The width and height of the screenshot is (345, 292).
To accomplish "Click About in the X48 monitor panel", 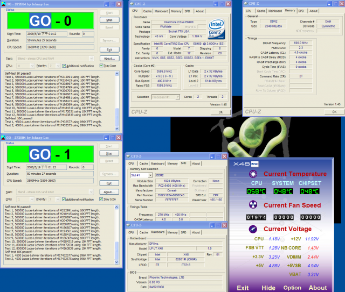I will (x=318, y=288).
